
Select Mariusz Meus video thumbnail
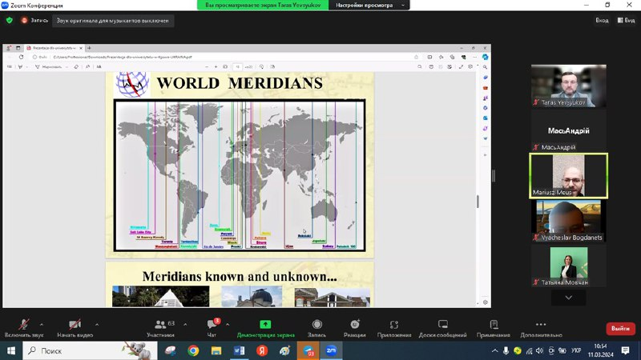[x=569, y=176]
